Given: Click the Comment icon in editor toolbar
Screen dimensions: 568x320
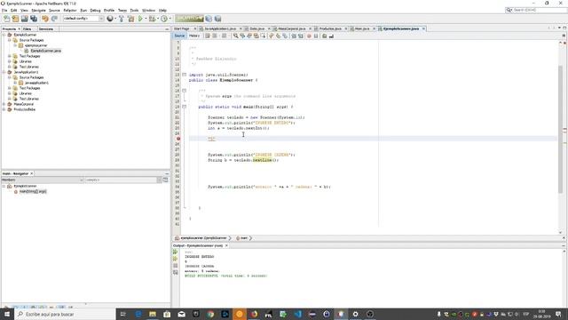Looking at the screenshot, I should [x=325, y=36].
